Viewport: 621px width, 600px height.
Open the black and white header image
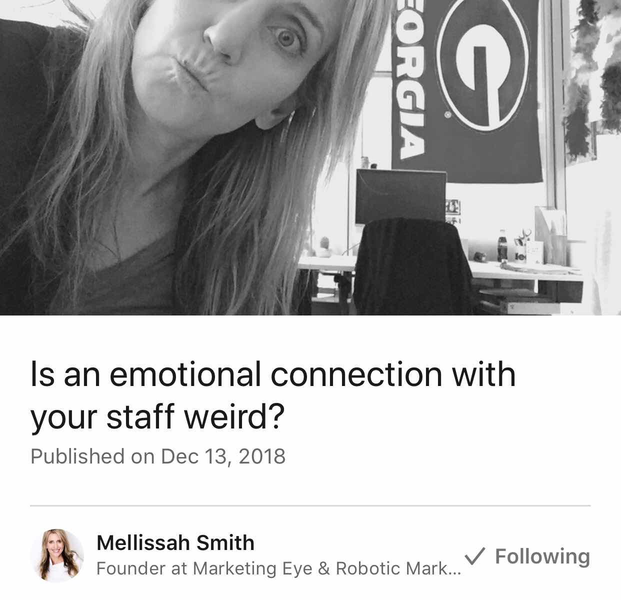point(310,157)
